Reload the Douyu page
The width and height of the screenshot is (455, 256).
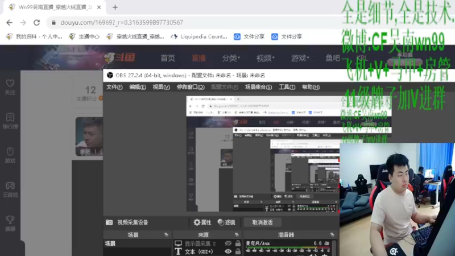(36, 22)
